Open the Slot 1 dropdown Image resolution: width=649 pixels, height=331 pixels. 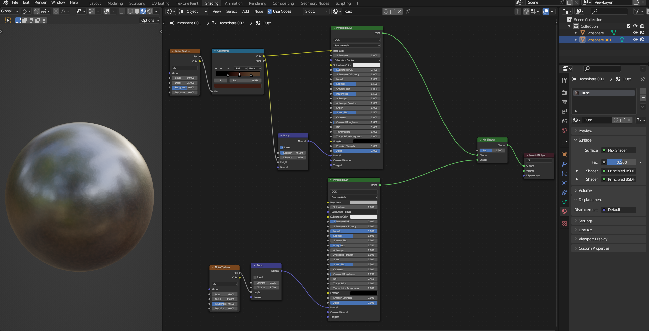(316, 11)
